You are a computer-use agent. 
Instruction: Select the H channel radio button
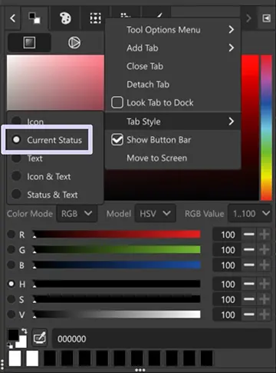tap(11, 284)
